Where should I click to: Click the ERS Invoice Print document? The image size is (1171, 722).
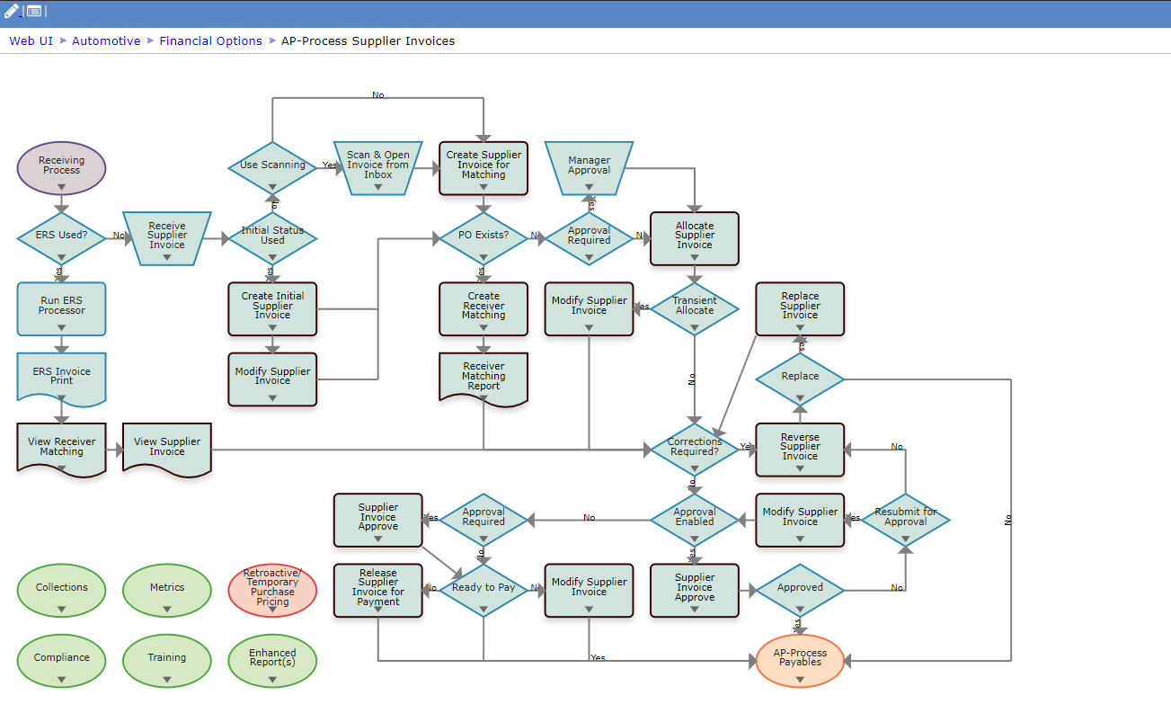[x=61, y=376]
